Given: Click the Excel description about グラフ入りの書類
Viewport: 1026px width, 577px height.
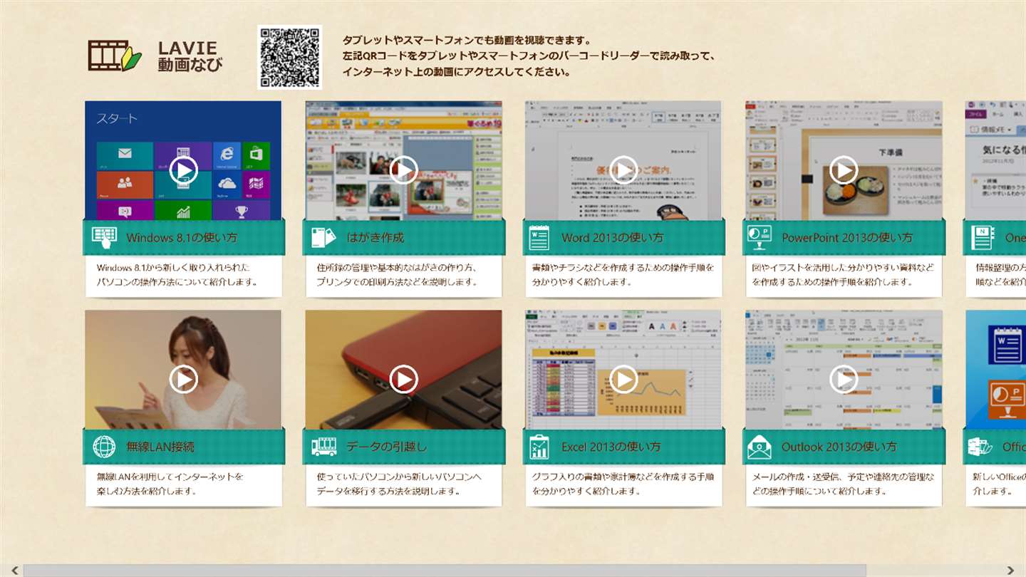Looking at the screenshot, I should (x=623, y=484).
